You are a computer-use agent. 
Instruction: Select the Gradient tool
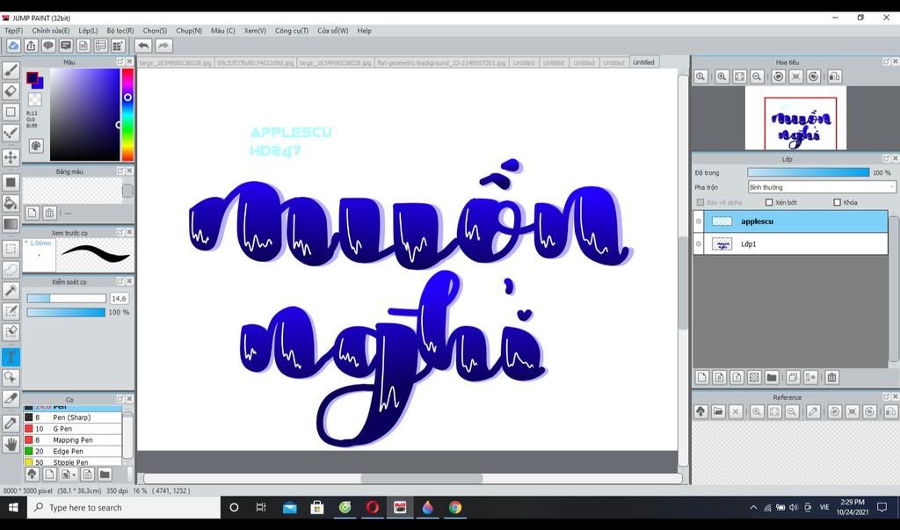click(11, 224)
